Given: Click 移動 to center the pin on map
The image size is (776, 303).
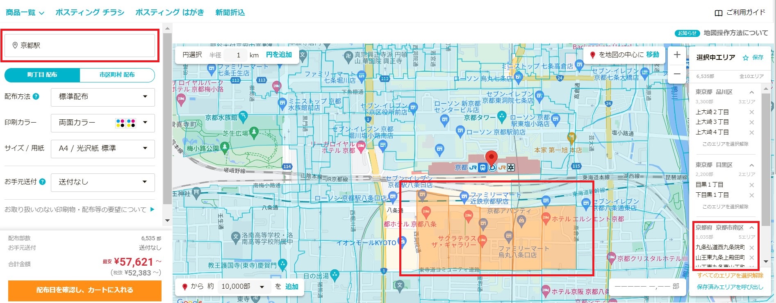Looking at the screenshot, I should 653,55.
